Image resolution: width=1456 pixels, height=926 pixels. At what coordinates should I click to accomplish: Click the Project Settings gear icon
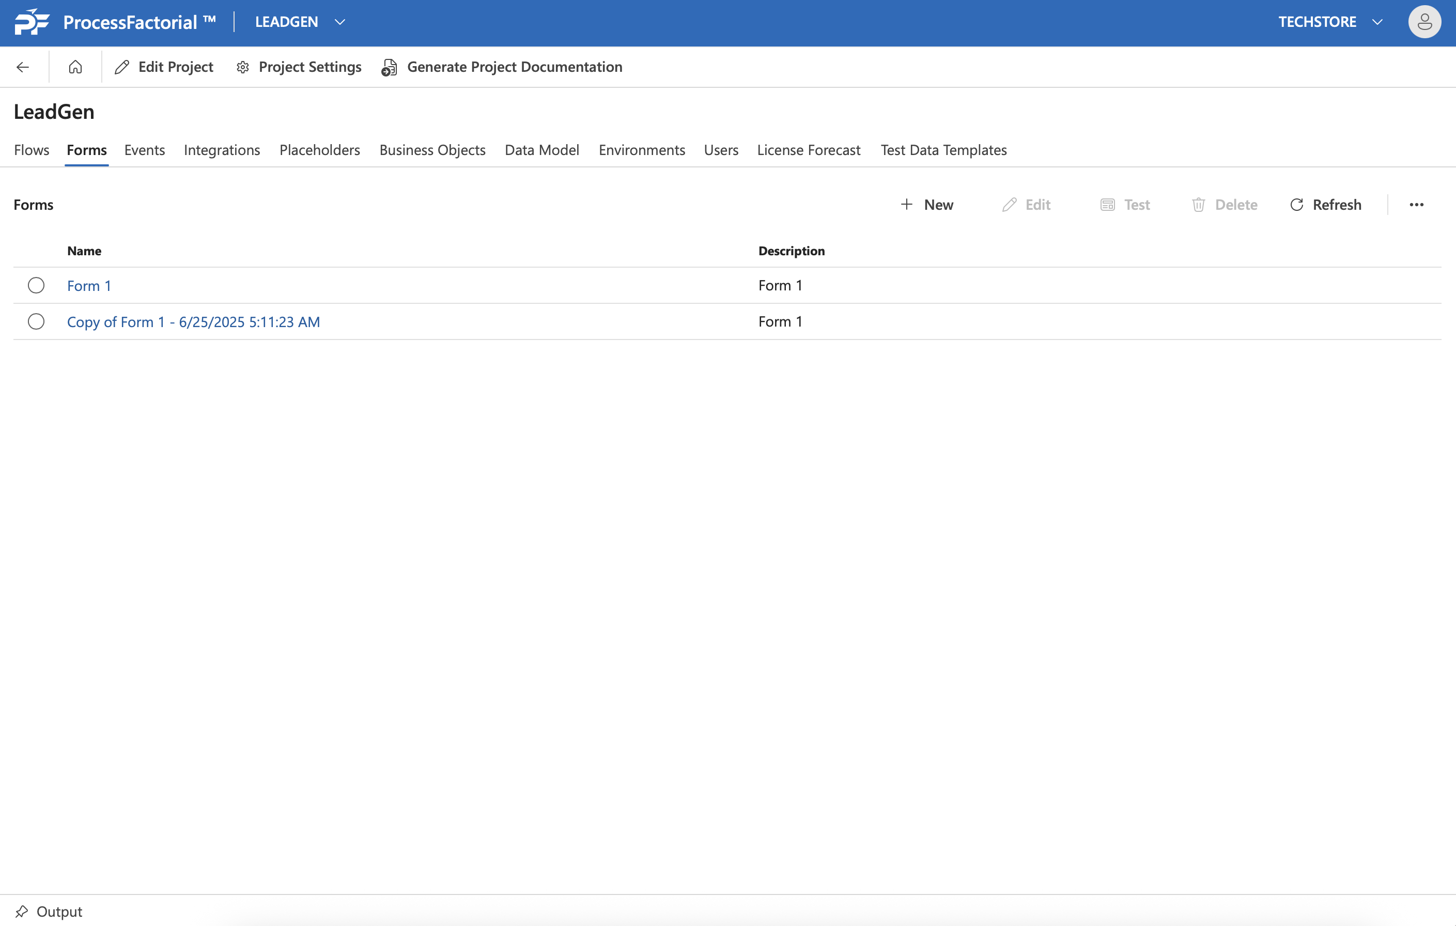pos(243,67)
